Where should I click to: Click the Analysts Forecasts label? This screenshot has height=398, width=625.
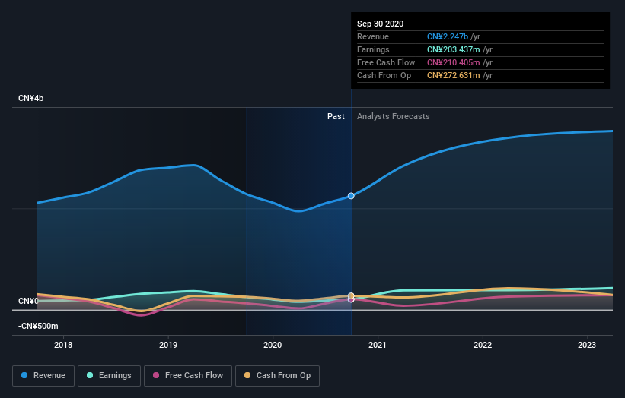tap(393, 116)
